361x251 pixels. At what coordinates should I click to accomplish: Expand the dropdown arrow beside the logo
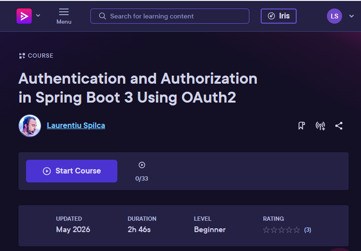click(x=38, y=16)
